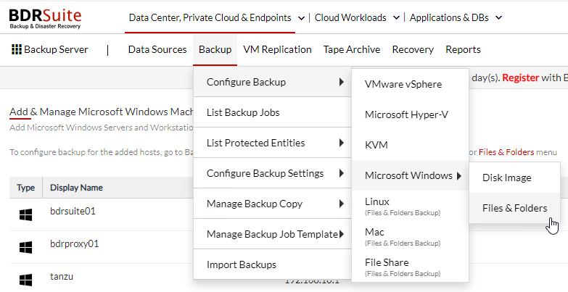Select List Backup Jobs menu entry
The height and width of the screenshot is (292, 568).
273,112
